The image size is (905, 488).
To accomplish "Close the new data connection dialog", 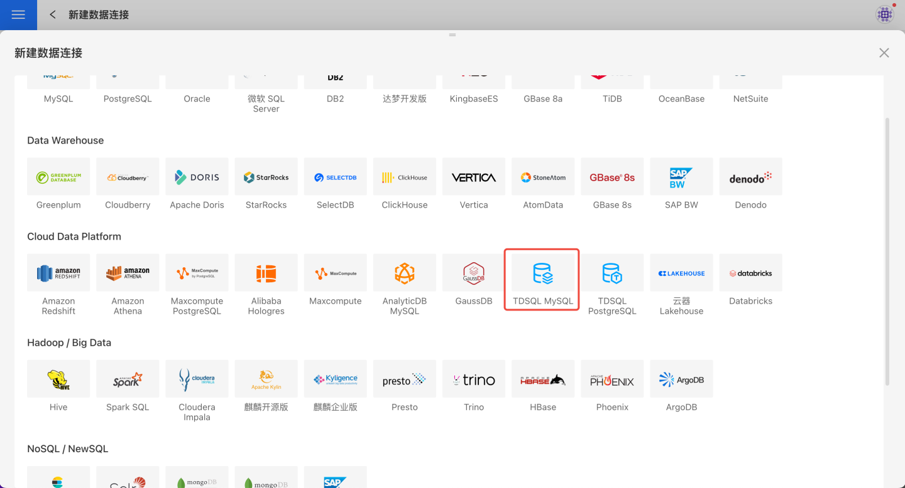I will [884, 53].
